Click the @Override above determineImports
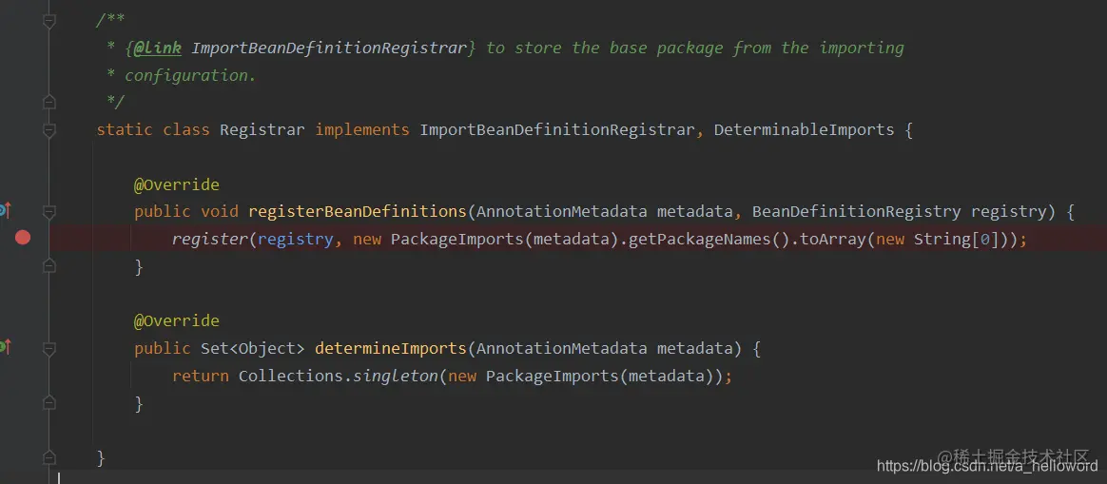 coord(177,321)
